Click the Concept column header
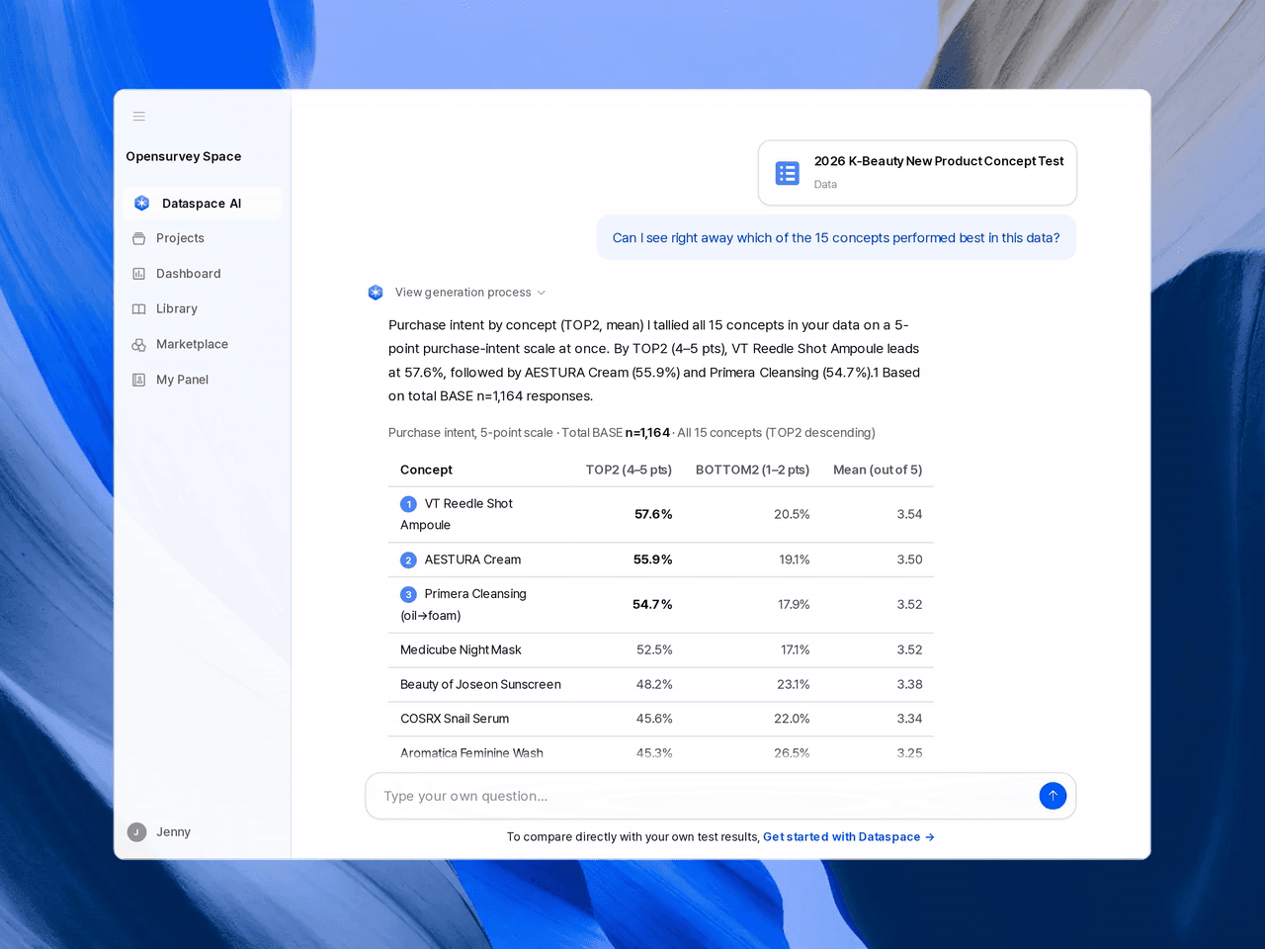 (x=426, y=470)
